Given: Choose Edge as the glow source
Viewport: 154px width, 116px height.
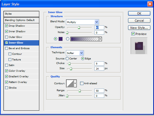Looking at the screenshot, I should pyautogui.click(x=83, y=59).
